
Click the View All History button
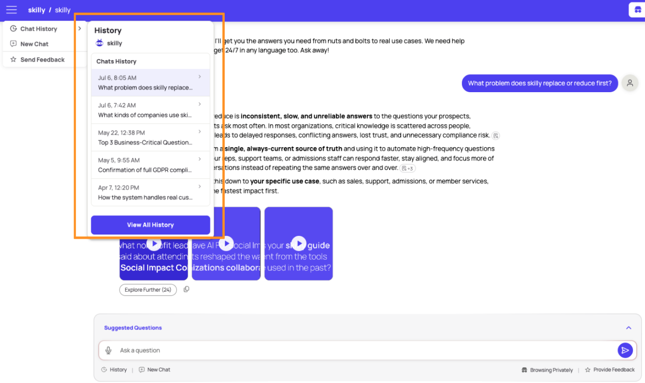click(151, 225)
